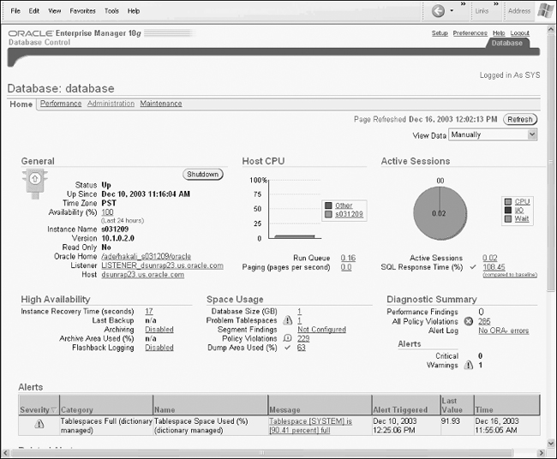Select the Database tab at top right

pyautogui.click(x=507, y=43)
